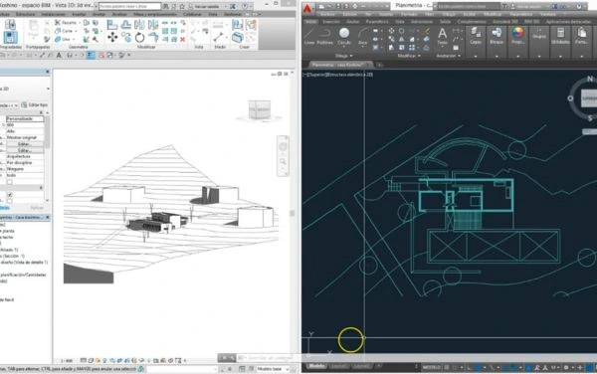This screenshot has height=374, width=597.
Task: Select the Offset tool in Revit's Modificar panel
Action: point(126,25)
